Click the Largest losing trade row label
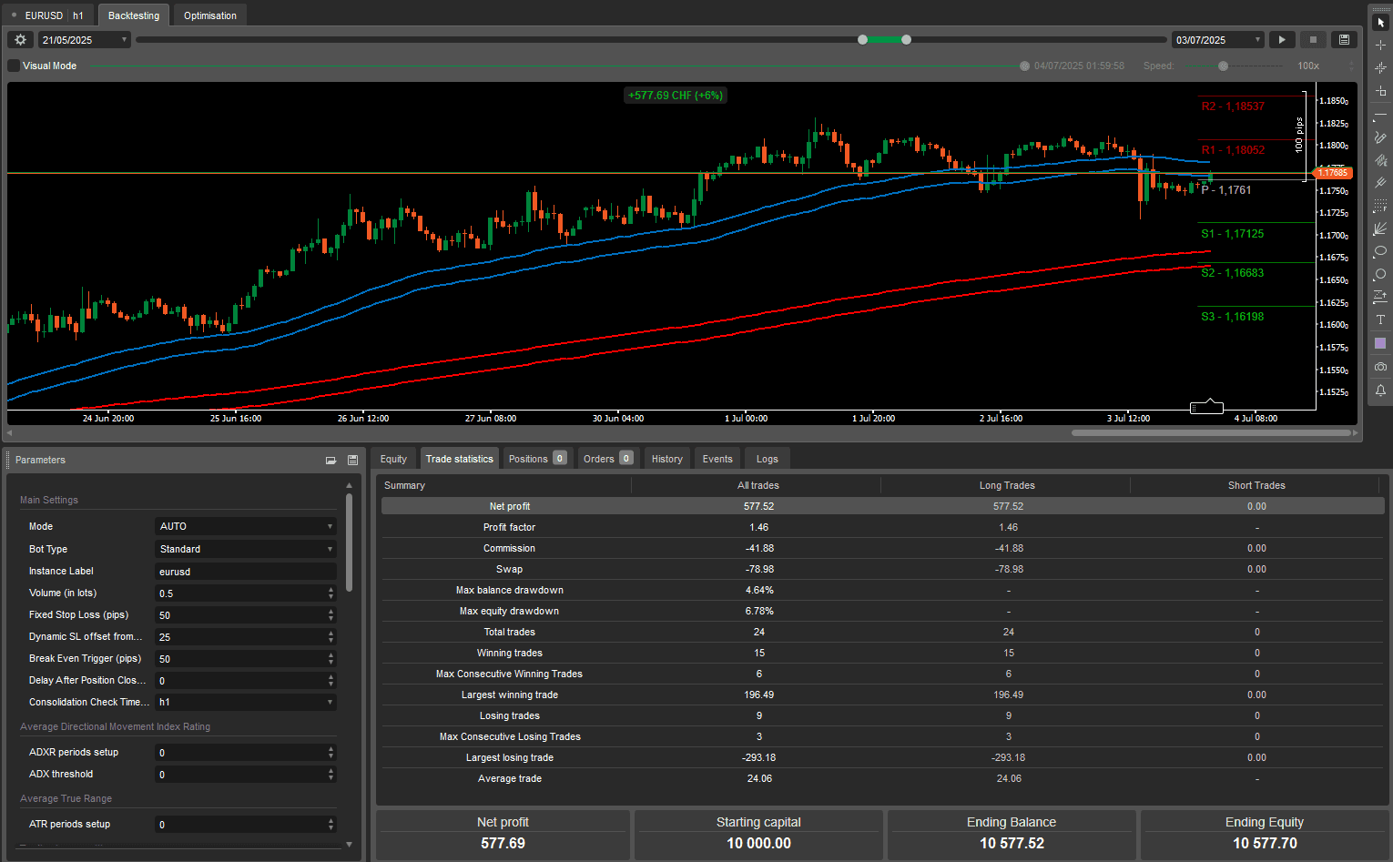1393x862 pixels. 509,757
